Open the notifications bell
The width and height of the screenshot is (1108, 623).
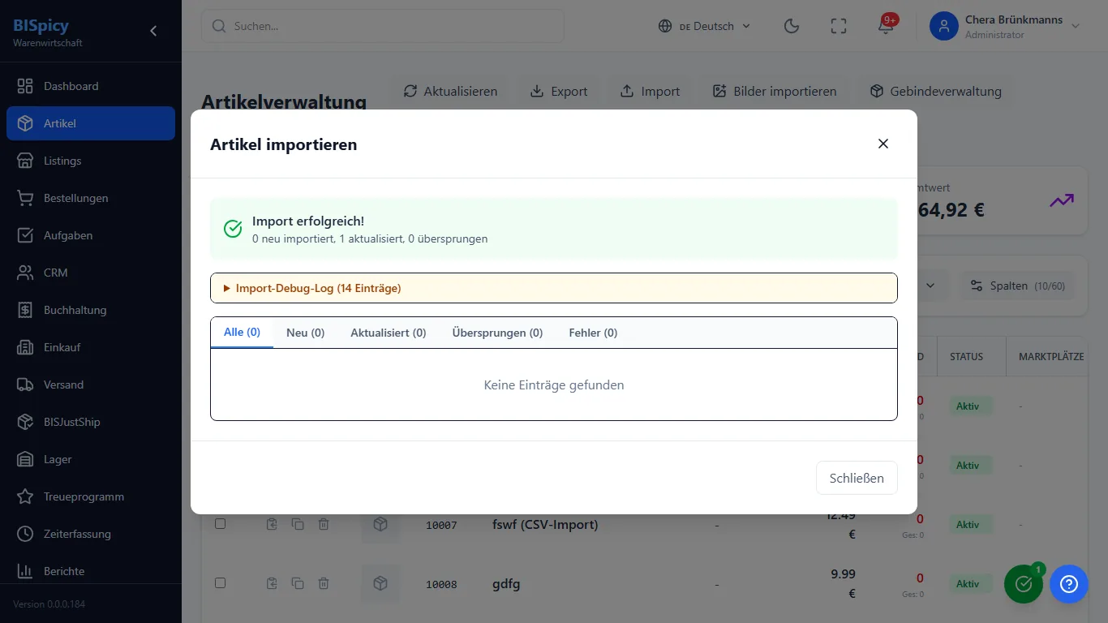tap(886, 26)
